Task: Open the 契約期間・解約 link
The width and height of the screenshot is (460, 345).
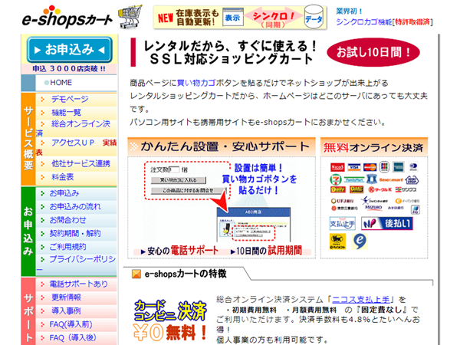Action: 75,233
